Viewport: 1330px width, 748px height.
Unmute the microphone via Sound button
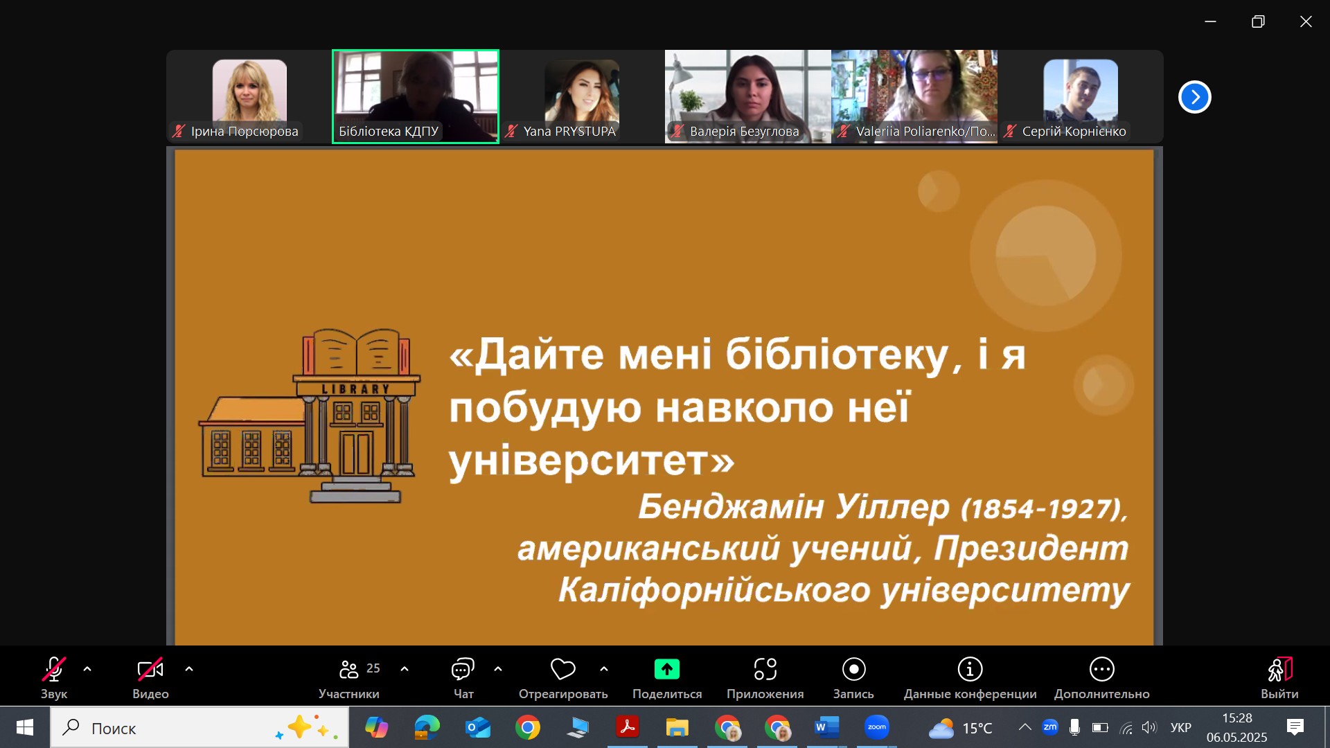54,670
